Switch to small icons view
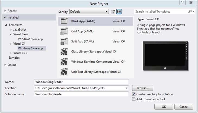Viewport: 198px width, 113px height. click(113, 12)
